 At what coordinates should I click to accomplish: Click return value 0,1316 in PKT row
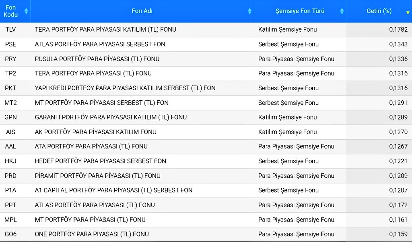pyautogui.click(x=398, y=88)
